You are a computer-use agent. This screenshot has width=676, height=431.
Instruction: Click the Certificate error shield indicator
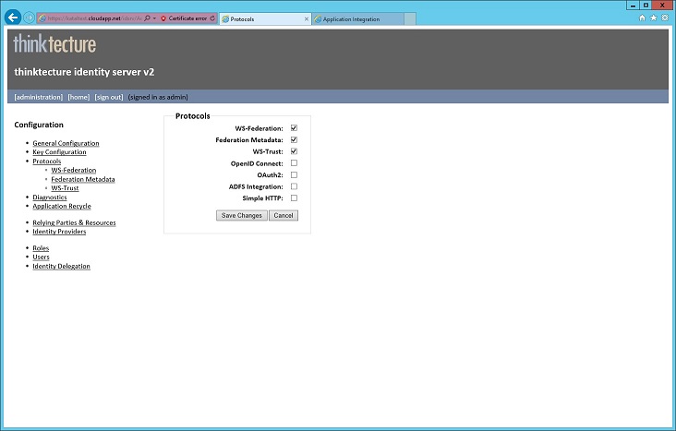(184, 18)
